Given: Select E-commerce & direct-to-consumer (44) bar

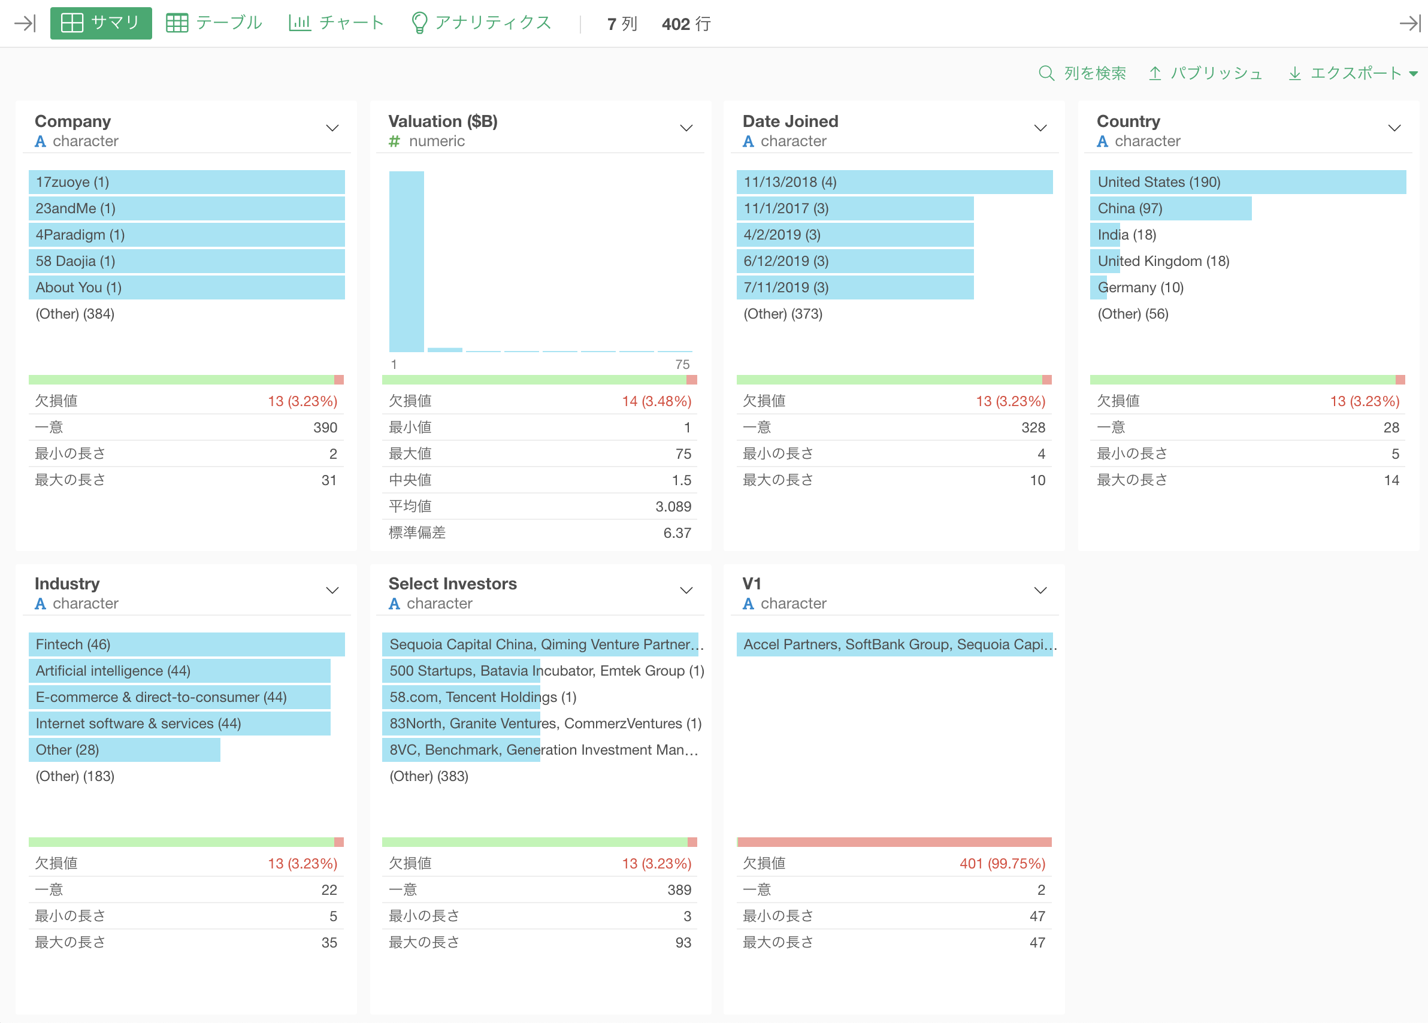Looking at the screenshot, I should [x=180, y=698].
